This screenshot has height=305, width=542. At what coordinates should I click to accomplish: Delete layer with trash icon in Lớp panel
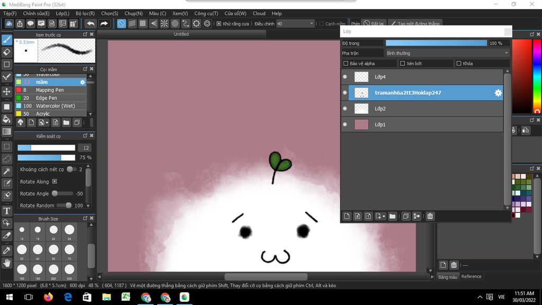click(430, 216)
